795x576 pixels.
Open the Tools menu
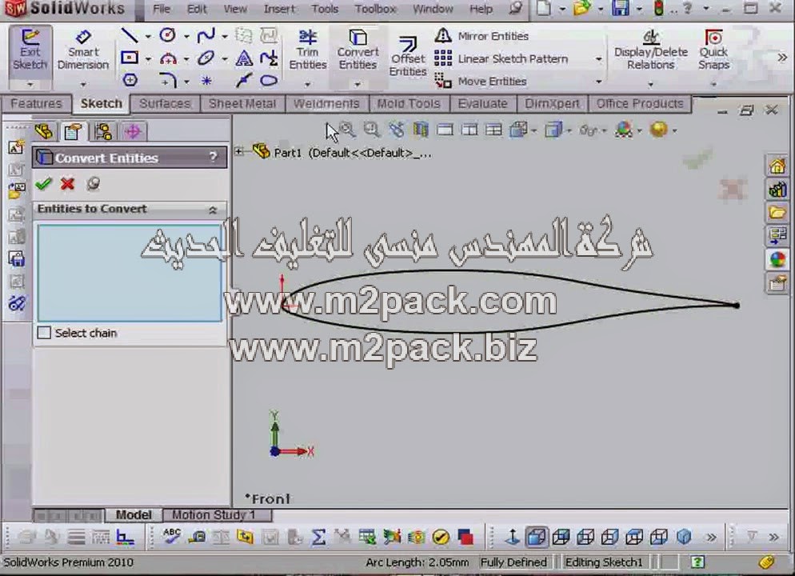point(325,9)
